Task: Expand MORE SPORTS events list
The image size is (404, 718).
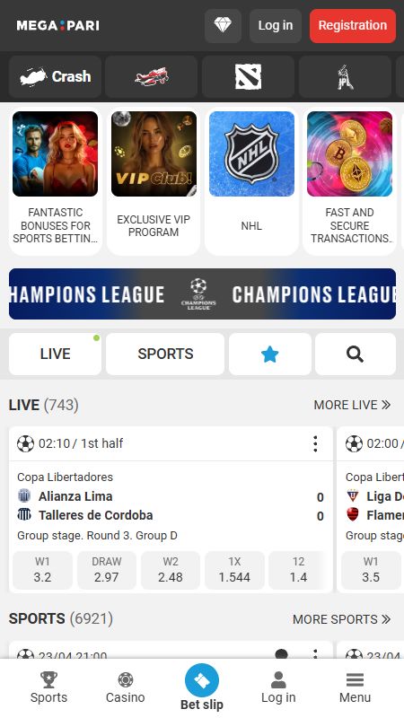Action: click(341, 619)
